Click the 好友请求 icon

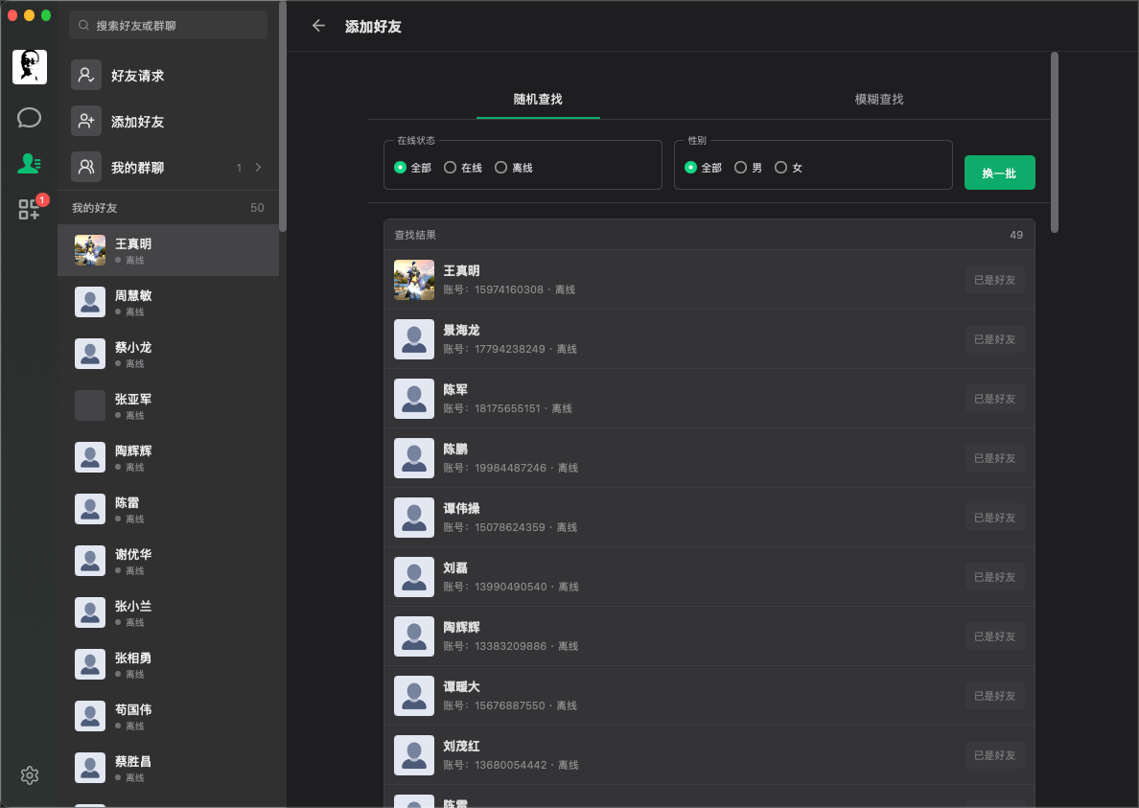[x=85, y=75]
